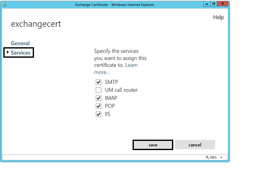The height and width of the screenshot is (171, 271).
Task: Toggle the POP service checkbox
Action: (99, 106)
